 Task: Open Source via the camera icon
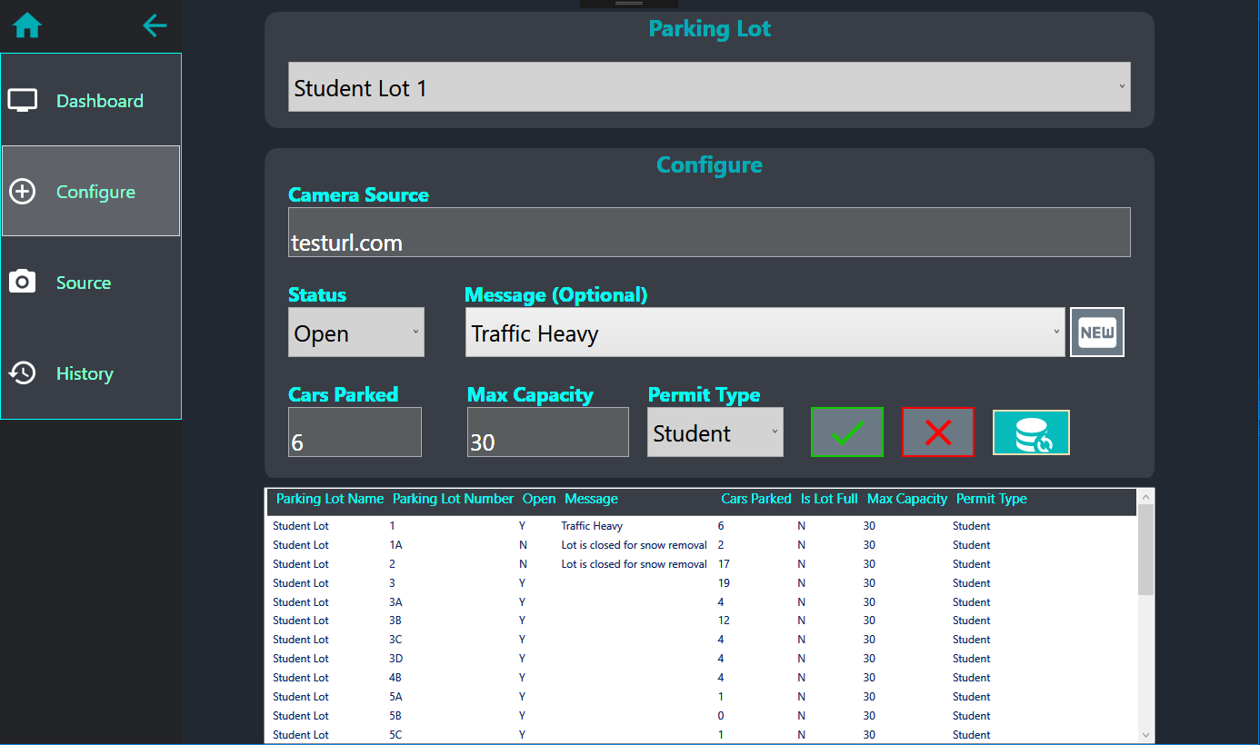[x=22, y=282]
